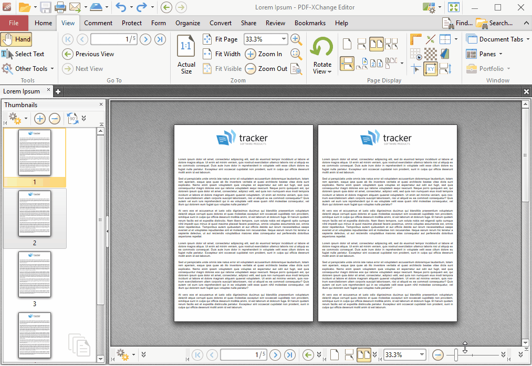
Task: Click the Scan icon in the quick access toolbar
Action: click(96, 7)
